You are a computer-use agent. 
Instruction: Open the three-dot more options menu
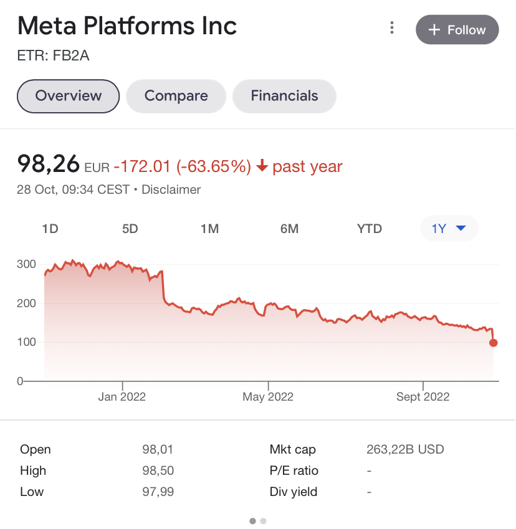[x=393, y=27]
